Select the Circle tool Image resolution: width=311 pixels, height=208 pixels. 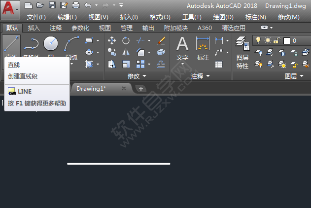point(51,43)
